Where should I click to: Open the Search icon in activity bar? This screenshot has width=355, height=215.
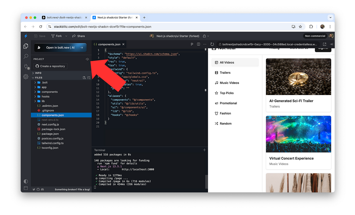[x=26, y=56]
